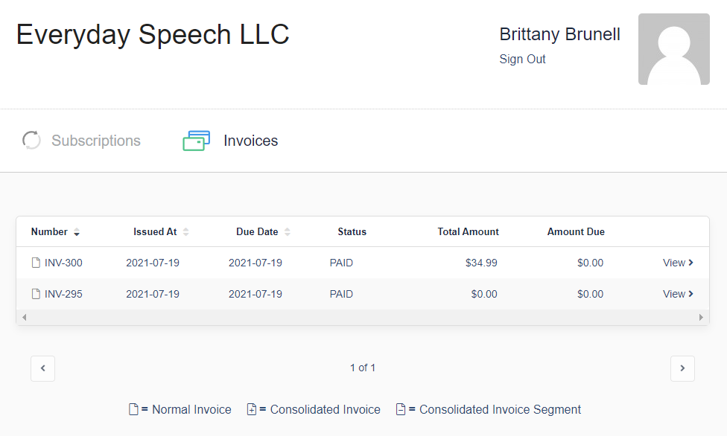Screen dimensions: 727x436
Task: Go to the next page of invoices
Action: [x=682, y=368]
